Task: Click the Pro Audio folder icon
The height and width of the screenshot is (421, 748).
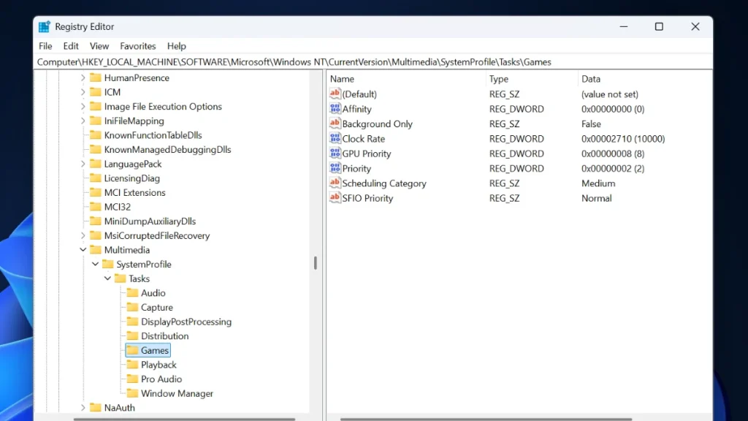Action: pyautogui.click(x=132, y=379)
